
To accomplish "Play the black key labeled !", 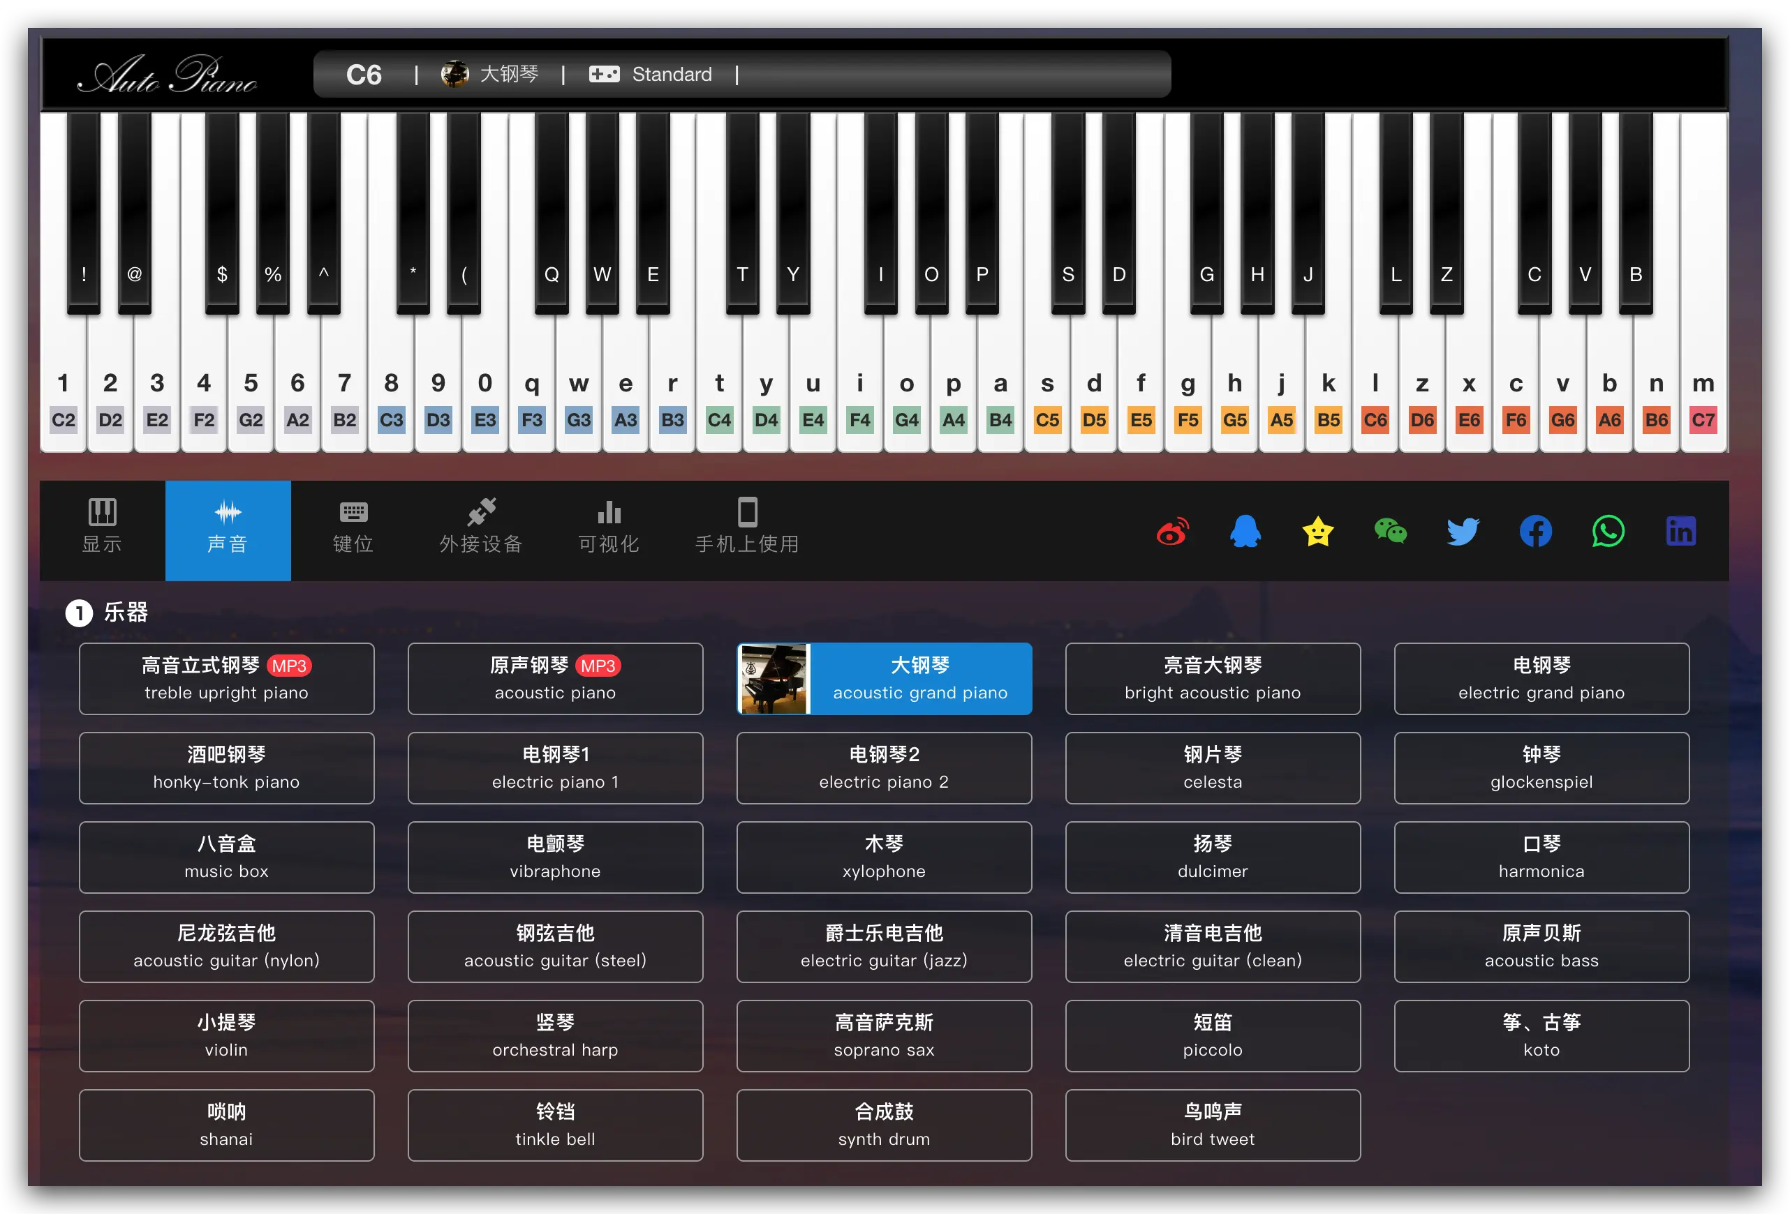I will [x=83, y=213].
